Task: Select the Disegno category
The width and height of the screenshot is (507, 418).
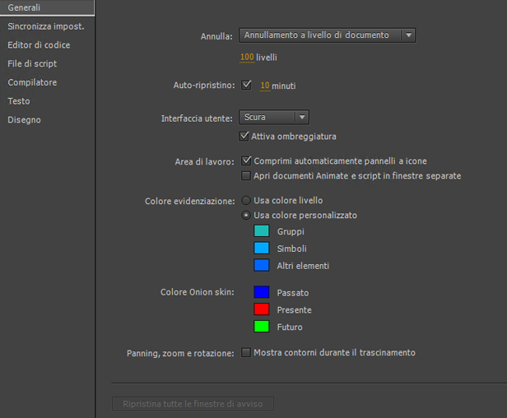Action: 24,120
